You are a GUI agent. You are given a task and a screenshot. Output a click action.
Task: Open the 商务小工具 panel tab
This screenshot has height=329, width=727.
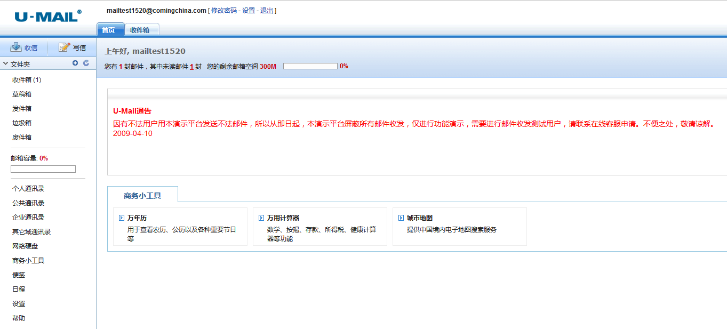142,196
